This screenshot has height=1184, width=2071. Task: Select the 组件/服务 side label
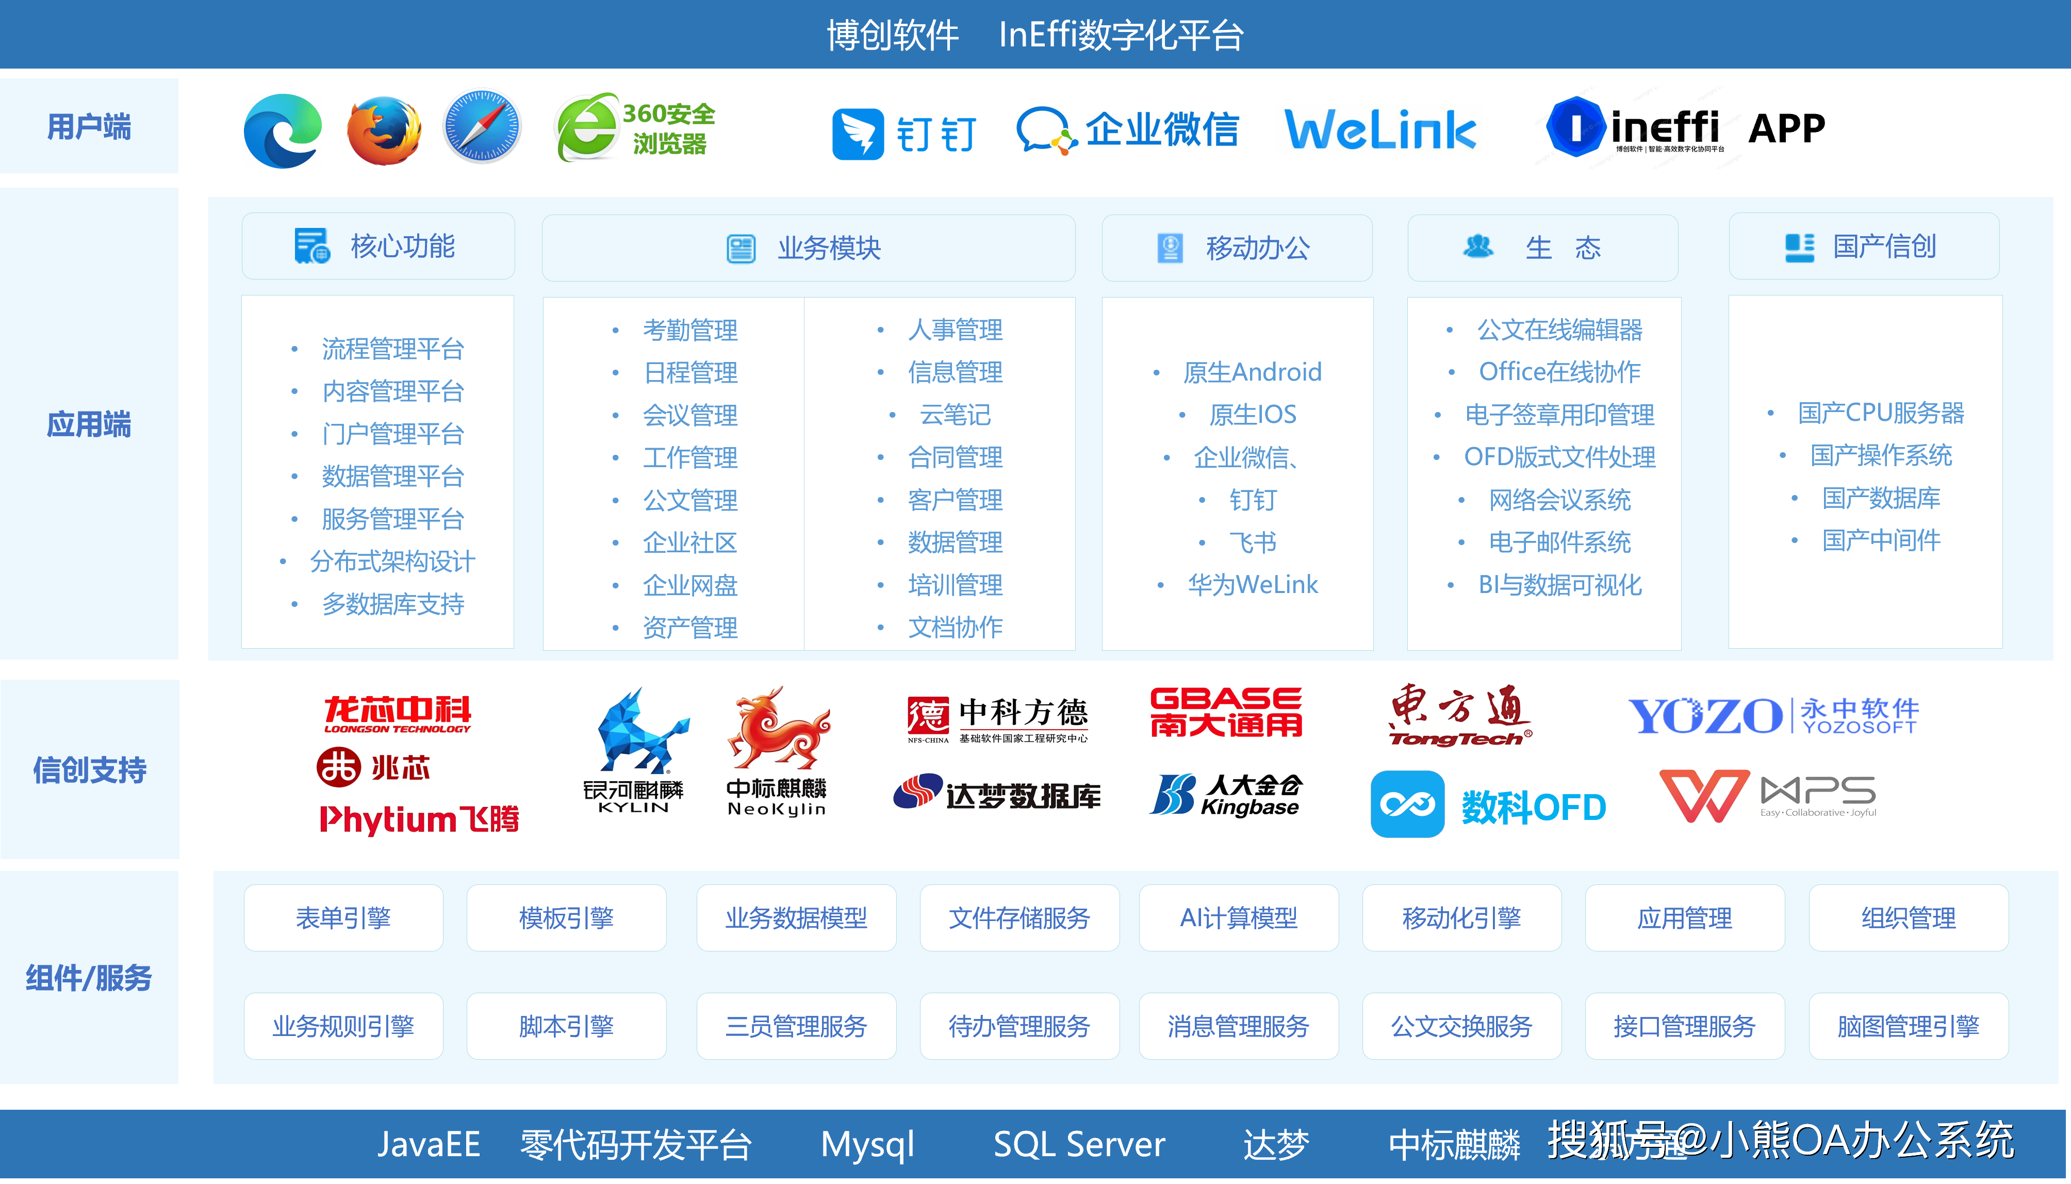point(89,978)
